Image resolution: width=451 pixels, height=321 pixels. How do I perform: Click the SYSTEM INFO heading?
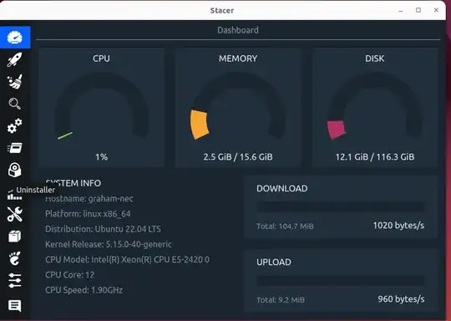pyautogui.click(x=73, y=183)
